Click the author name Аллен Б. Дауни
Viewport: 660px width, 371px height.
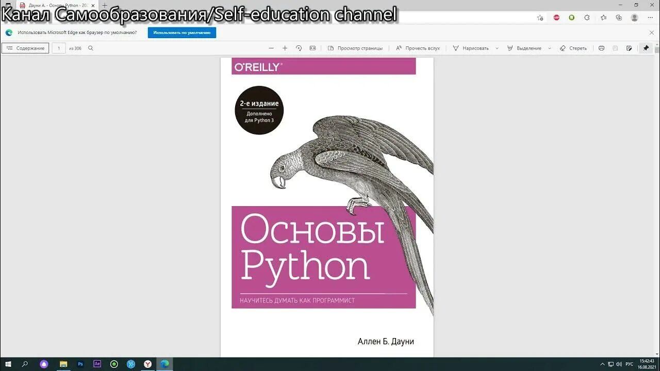pos(386,342)
